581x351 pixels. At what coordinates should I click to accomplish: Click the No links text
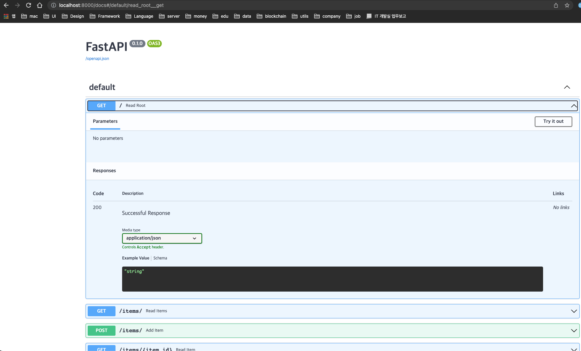[561, 207]
